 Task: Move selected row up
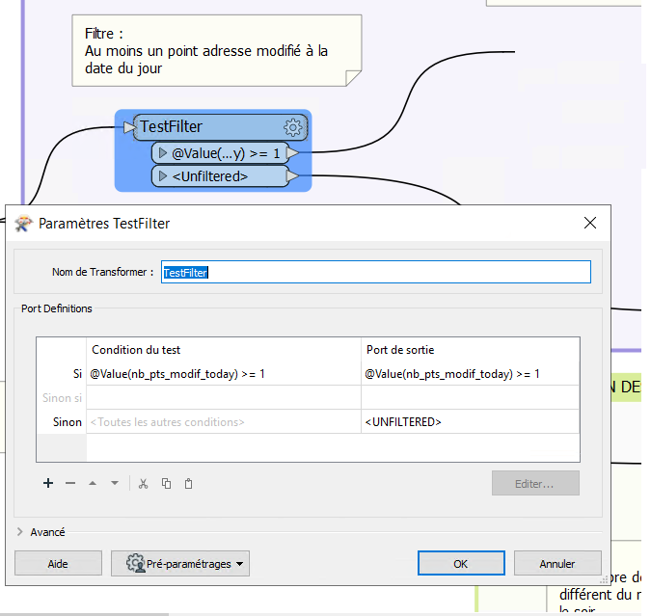(x=93, y=483)
